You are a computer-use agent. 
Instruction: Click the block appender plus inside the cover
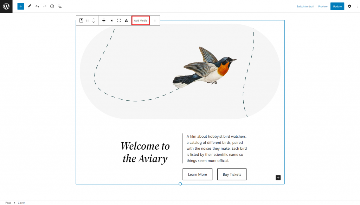(278, 178)
